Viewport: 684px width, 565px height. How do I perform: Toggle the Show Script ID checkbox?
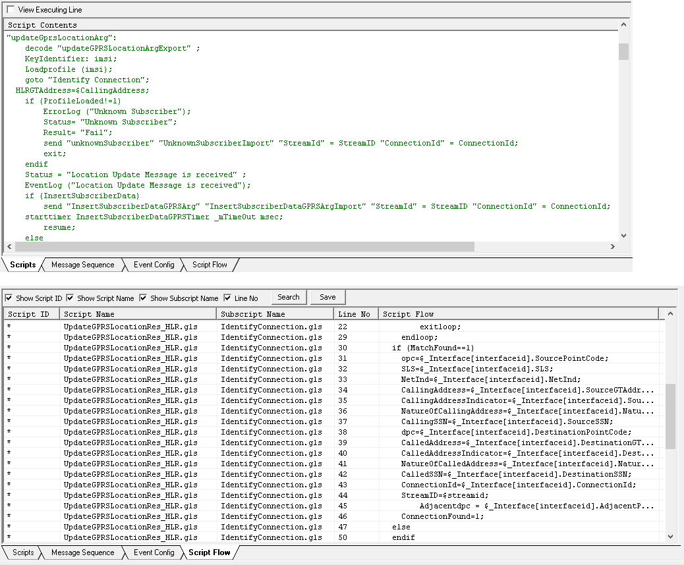click(9, 298)
